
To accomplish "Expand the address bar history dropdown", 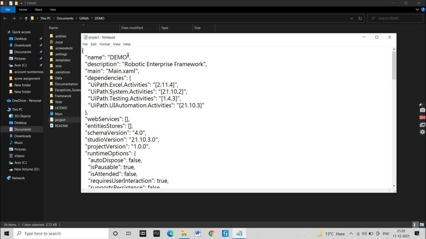I will [352, 18].
